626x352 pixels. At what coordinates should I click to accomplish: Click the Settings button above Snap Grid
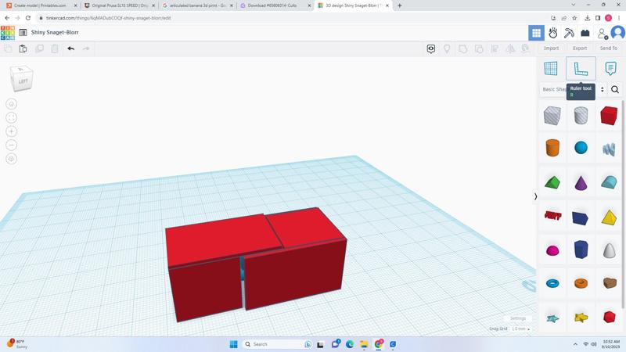pos(518,318)
